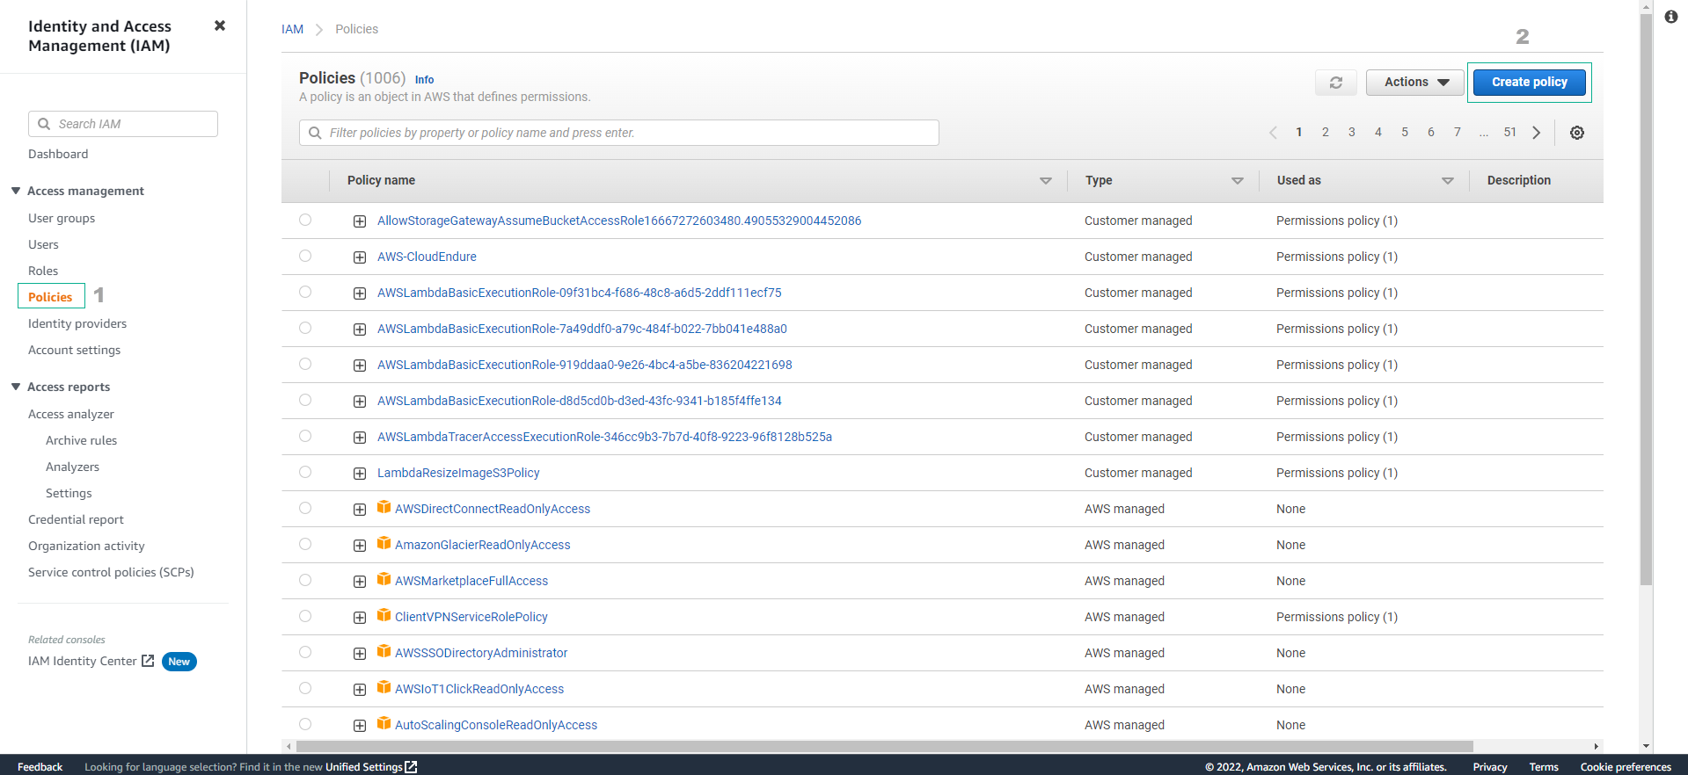Open the AWSLambdaBasicExecutionRole-d8d5cd0b policy link

tap(579, 401)
